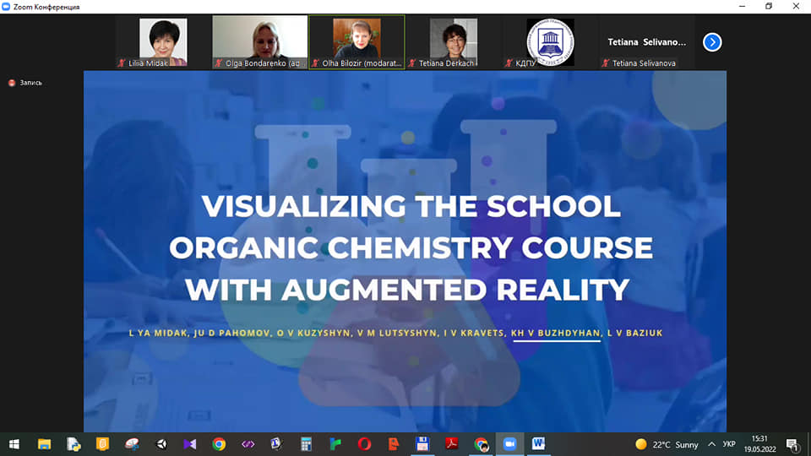Switch keyboard language from УКР

click(731, 444)
